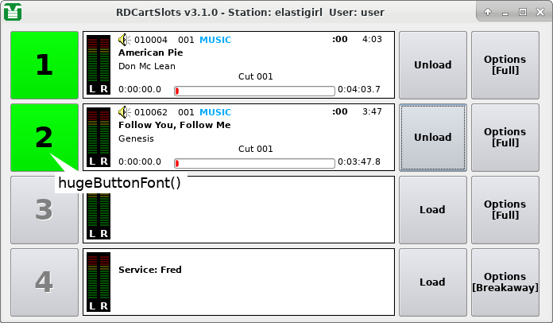The image size is (553, 323).
Task: Click the American Pie playback progress bar
Action: point(254,91)
